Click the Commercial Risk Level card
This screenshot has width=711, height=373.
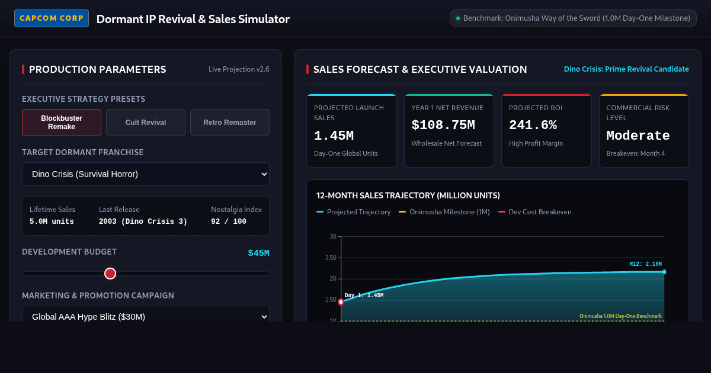point(644,130)
